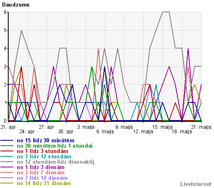
Task: Click the '3. maijs' date label
Action: pos(86,127)
